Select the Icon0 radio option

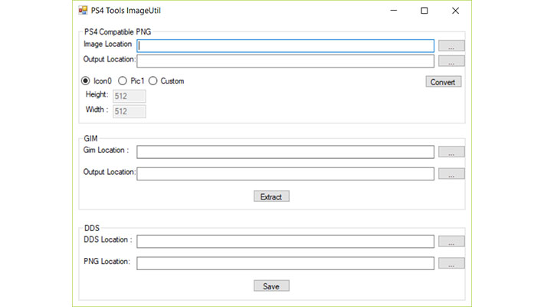85,81
